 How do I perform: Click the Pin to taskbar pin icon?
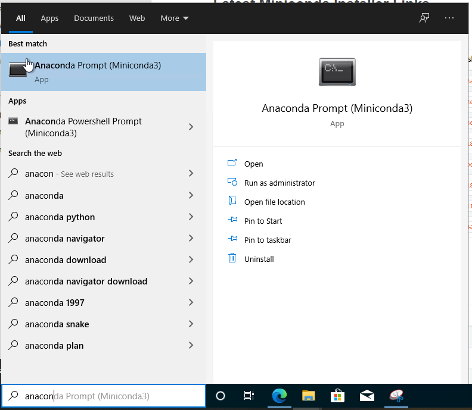tap(232, 239)
